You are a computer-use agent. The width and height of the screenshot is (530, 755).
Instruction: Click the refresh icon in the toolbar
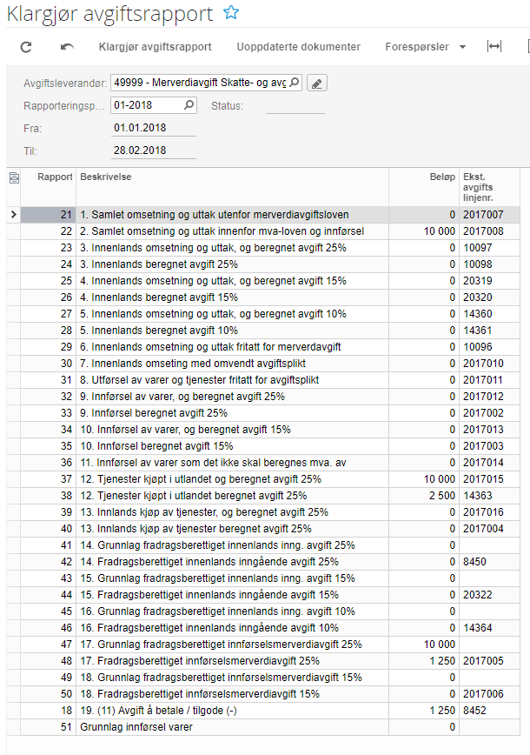click(x=26, y=46)
